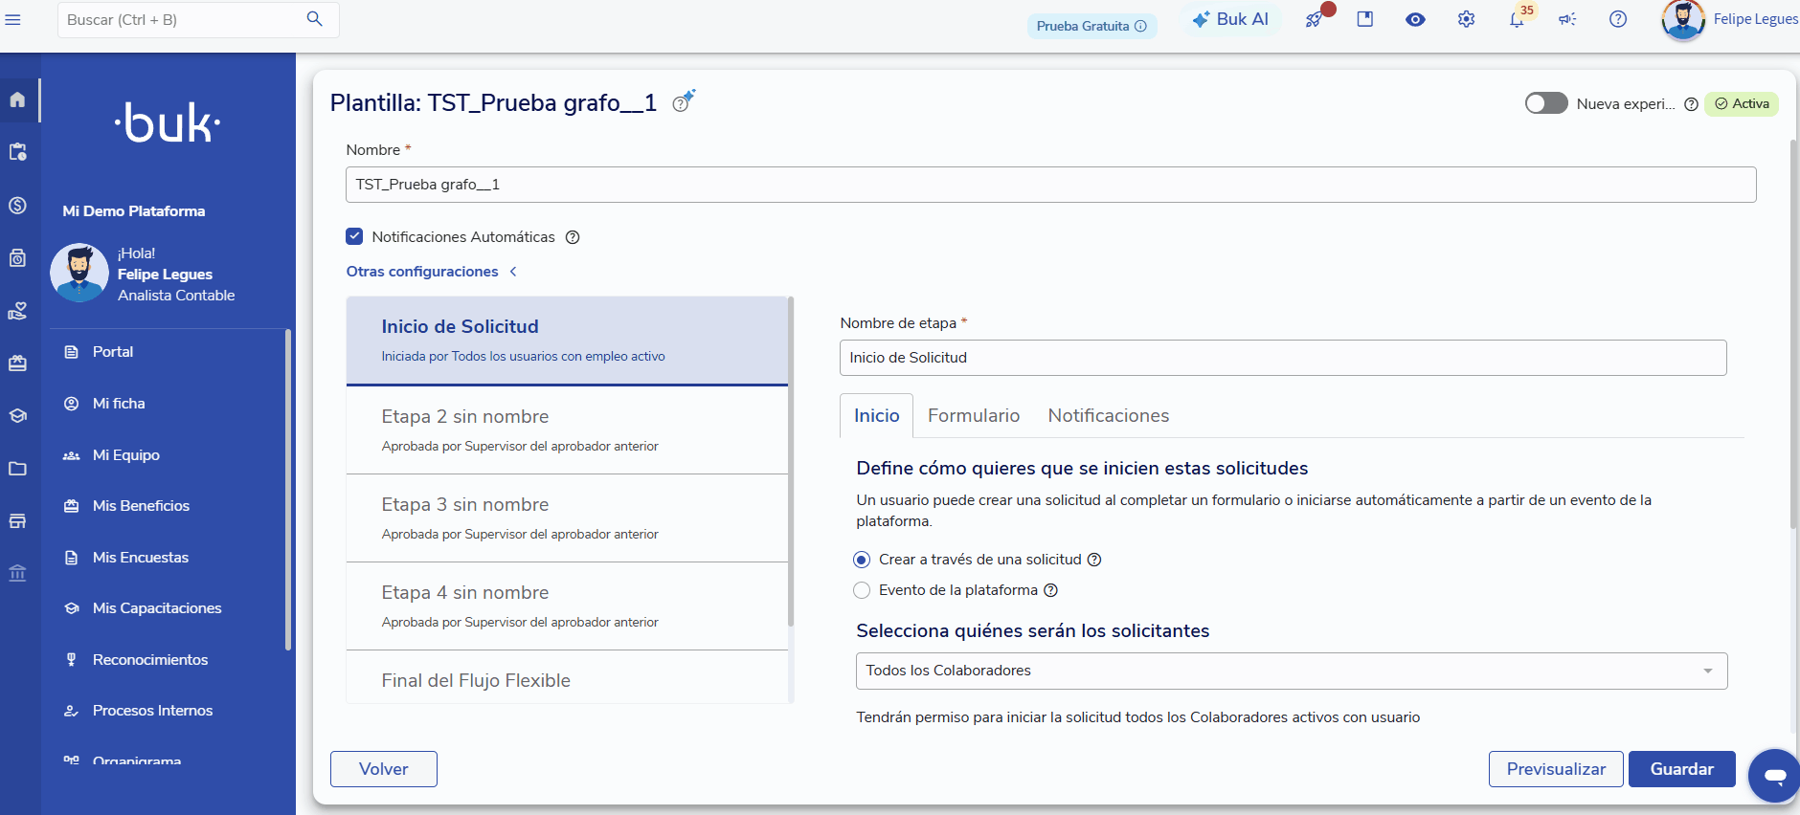
Task: Select Etapa 2 sin nombre stage
Action: click(x=567, y=430)
